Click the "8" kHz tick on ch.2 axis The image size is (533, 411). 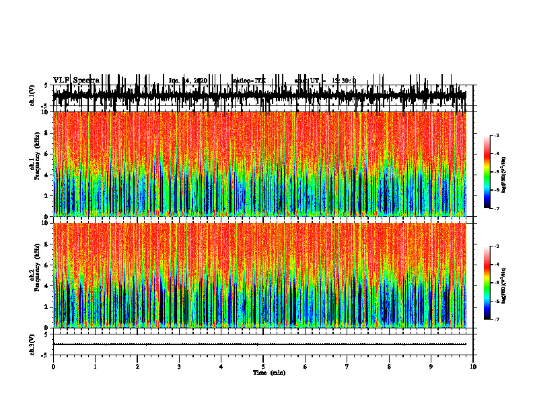pos(47,244)
